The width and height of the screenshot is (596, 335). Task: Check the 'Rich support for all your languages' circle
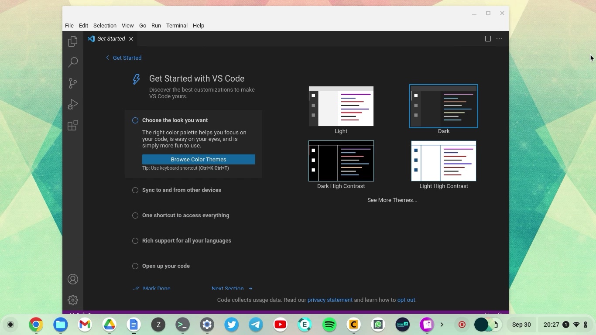[x=135, y=241]
